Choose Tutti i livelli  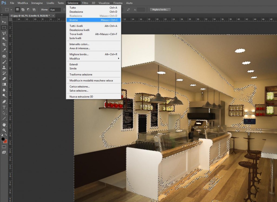click(x=94, y=26)
